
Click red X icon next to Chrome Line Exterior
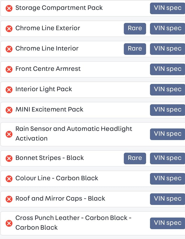(9, 29)
